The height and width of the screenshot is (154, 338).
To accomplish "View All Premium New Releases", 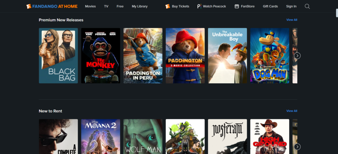I will click(292, 20).
